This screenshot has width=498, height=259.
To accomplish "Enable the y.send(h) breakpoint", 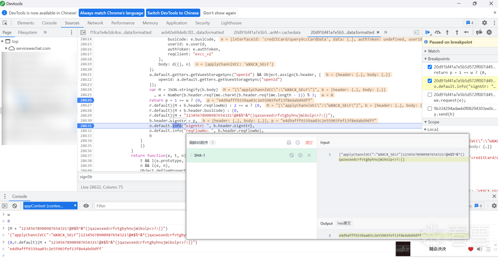I will click(x=430, y=108).
